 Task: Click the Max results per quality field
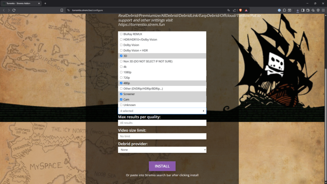162,123
